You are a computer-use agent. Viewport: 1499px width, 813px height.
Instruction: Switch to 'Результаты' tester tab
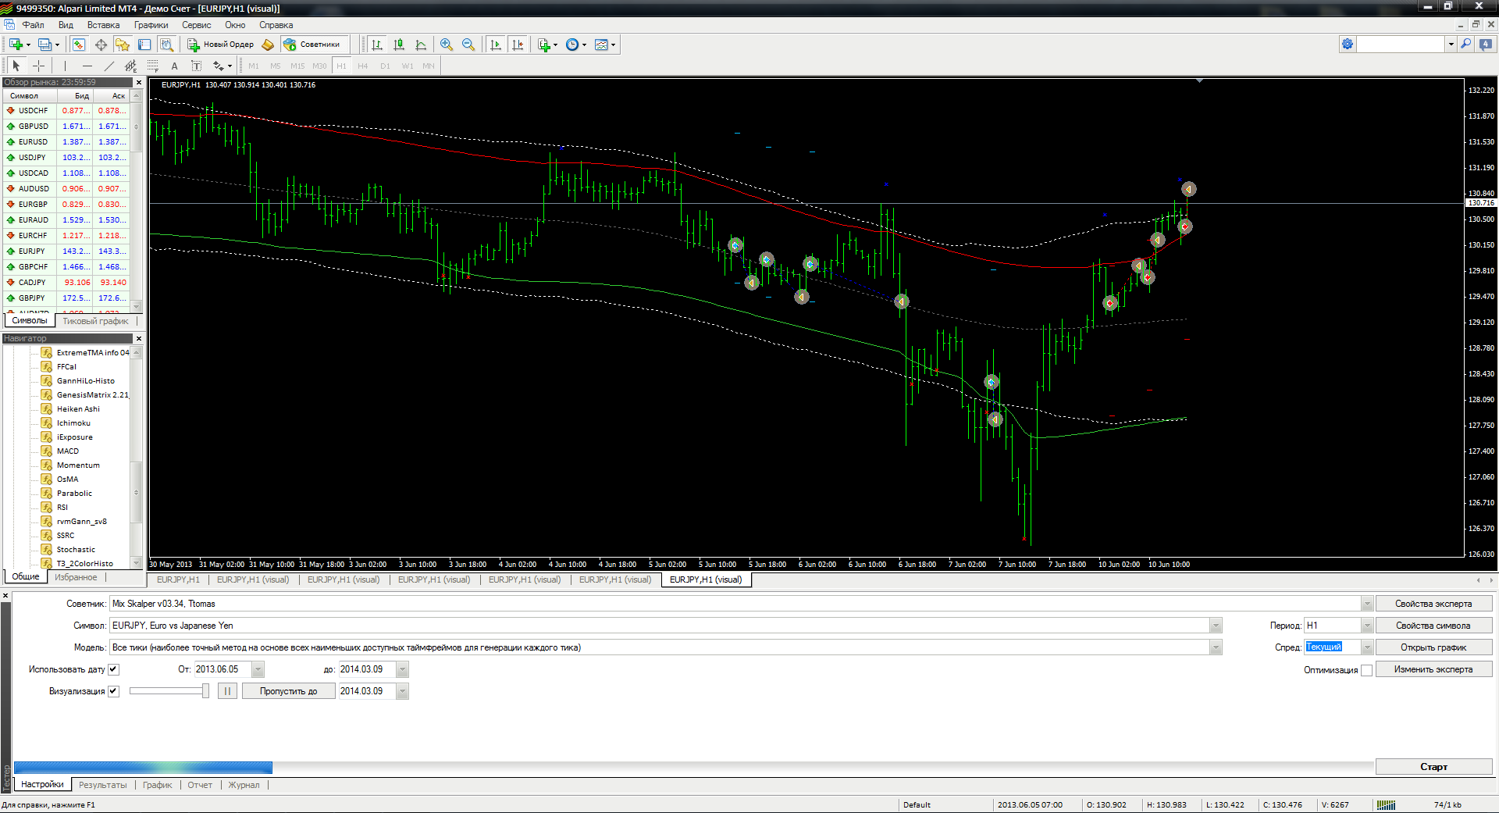[102, 785]
